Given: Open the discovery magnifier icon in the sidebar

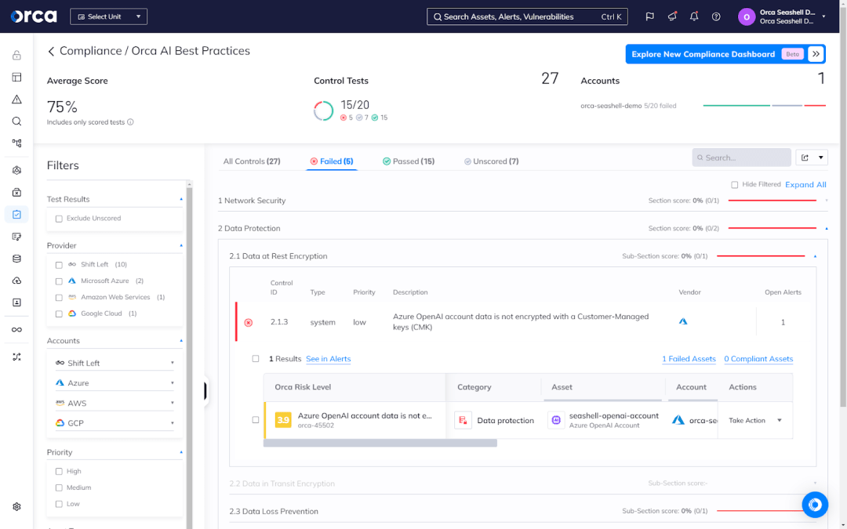Looking at the screenshot, I should point(16,121).
